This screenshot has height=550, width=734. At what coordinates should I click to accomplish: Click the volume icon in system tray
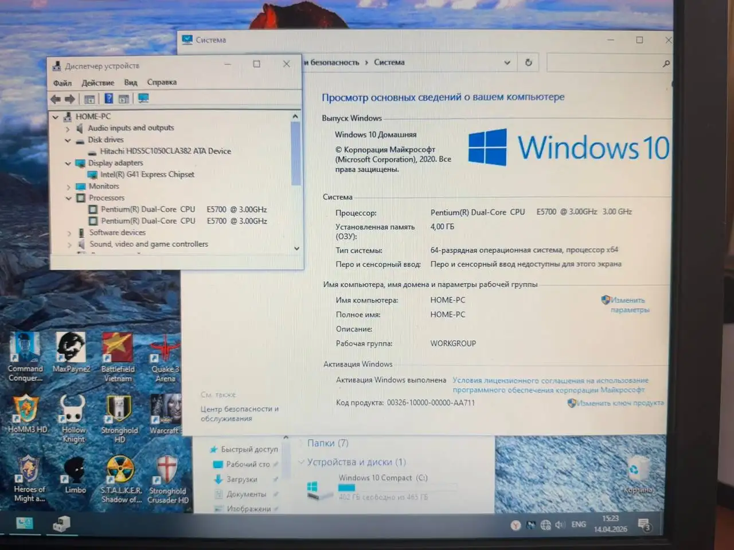560,524
